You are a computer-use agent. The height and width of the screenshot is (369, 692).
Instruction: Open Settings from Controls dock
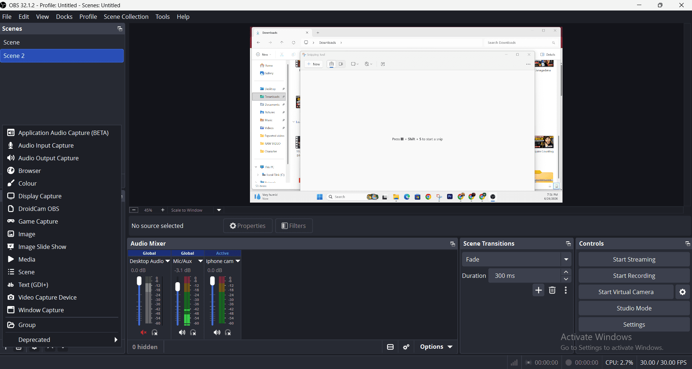(x=634, y=325)
